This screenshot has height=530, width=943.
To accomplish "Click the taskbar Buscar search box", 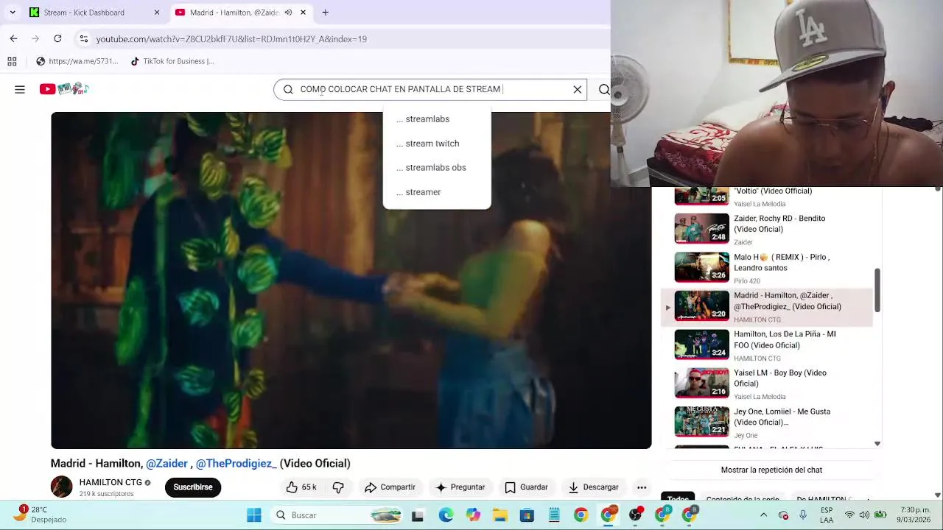I will 337,515.
